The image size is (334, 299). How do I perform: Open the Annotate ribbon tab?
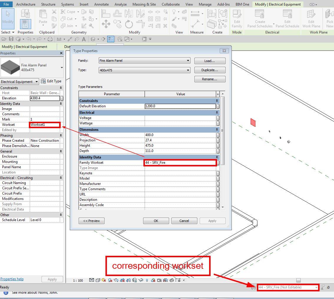click(101, 4)
